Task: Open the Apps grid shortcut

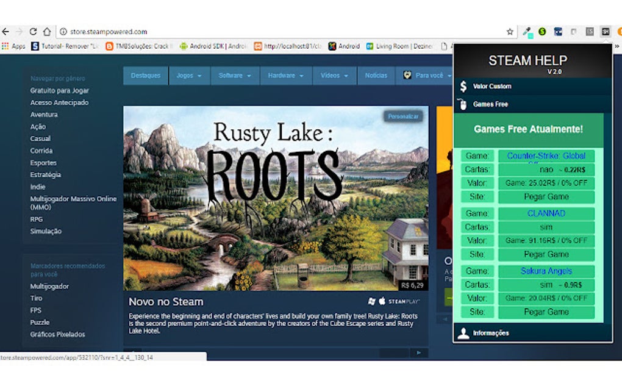Action: coord(13,46)
